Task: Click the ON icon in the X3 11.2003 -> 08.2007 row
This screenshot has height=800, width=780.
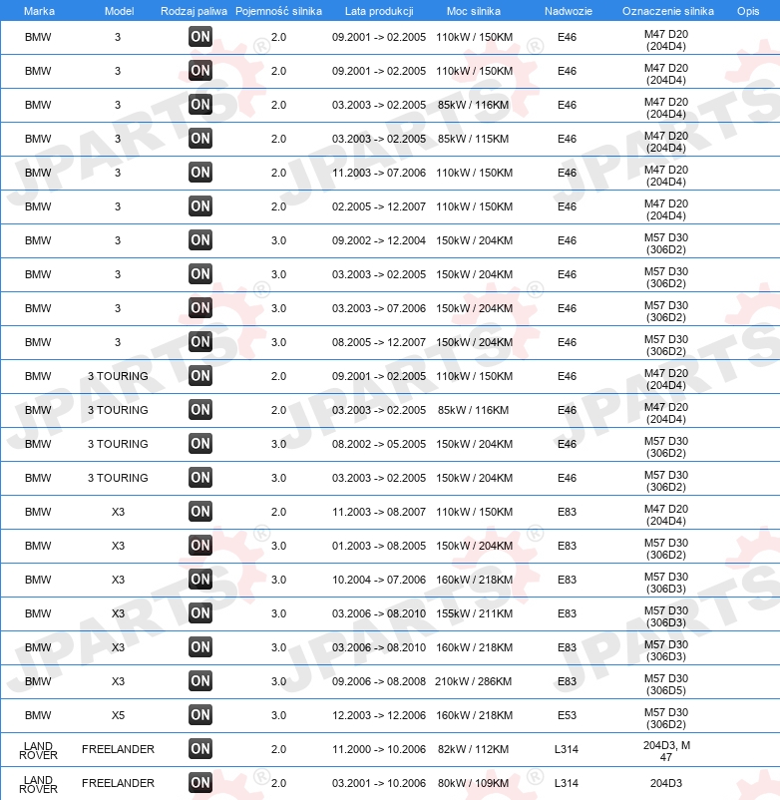Action: [x=199, y=512]
